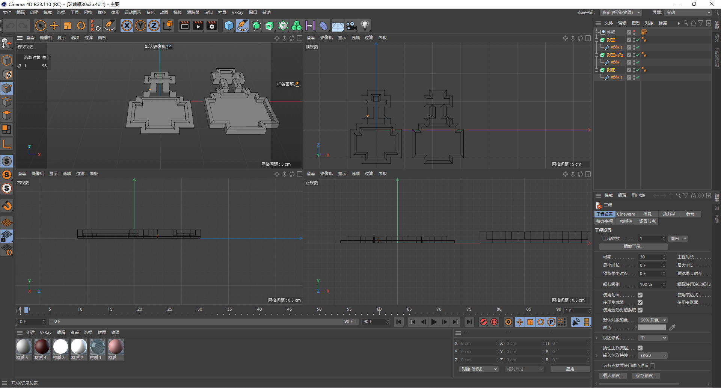This screenshot has width=721, height=388.
Task: Select the Rotate tool
Action: (81, 26)
